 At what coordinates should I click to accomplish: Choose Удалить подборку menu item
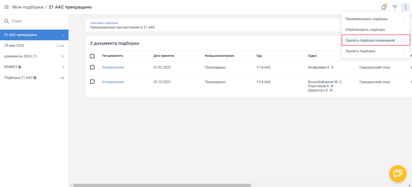pyautogui.click(x=375, y=51)
